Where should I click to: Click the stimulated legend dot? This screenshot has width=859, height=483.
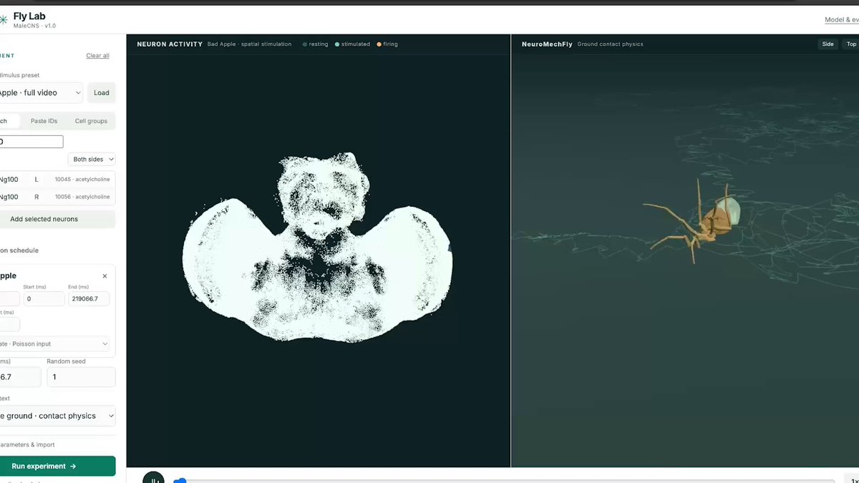coord(337,44)
